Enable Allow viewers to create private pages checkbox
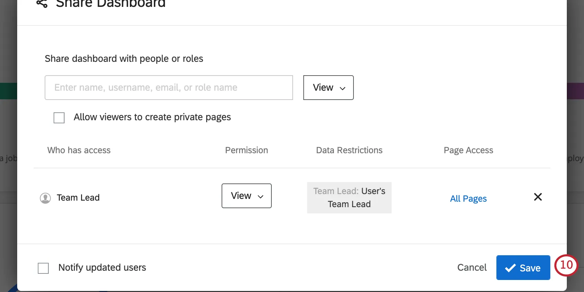The height and width of the screenshot is (292, 584). pos(59,118)
